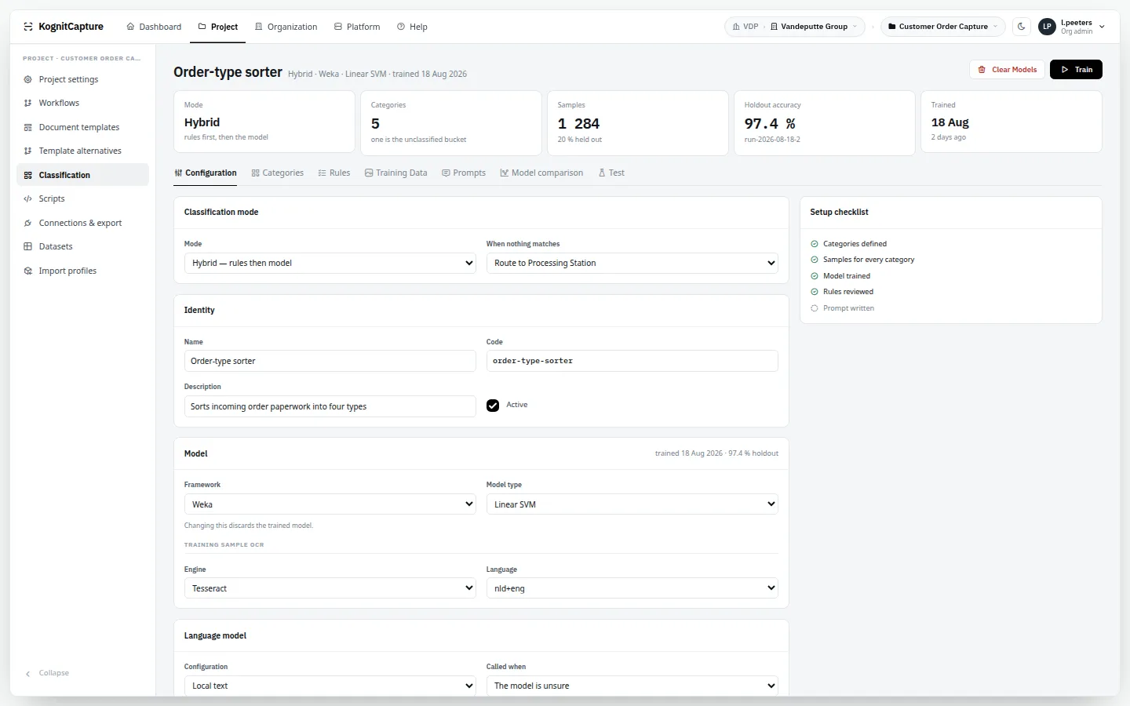Click the VDP breadcrumb chip
This screenshot has width=1130, height=706.
(745, 27)
